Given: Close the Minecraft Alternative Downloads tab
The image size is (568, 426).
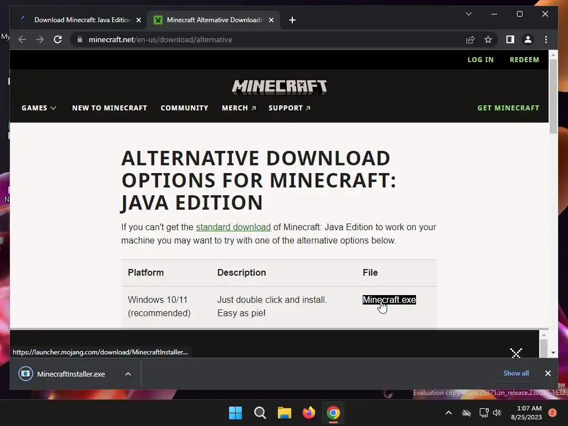Looking at the screenshot, I should [x=271, y=20].
